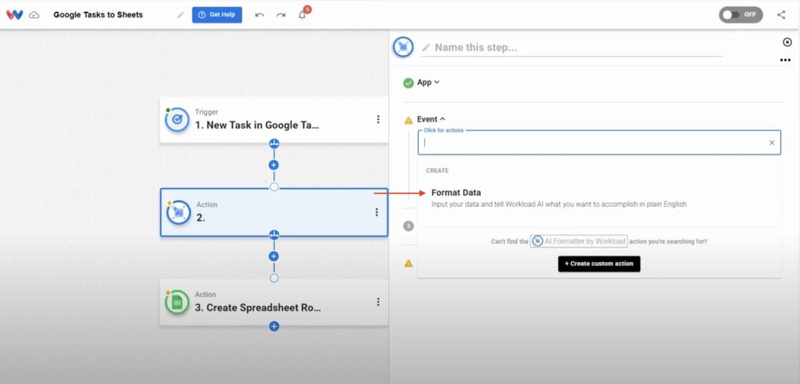Click the branch icon under the trigger step

[274, 144]
